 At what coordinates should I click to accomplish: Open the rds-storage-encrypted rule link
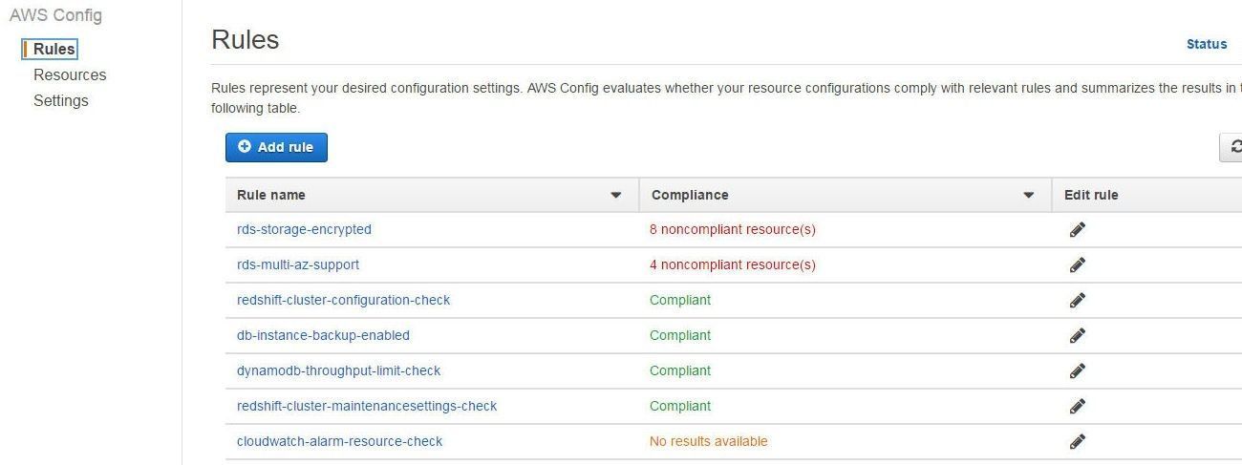[x=304, y=229]
